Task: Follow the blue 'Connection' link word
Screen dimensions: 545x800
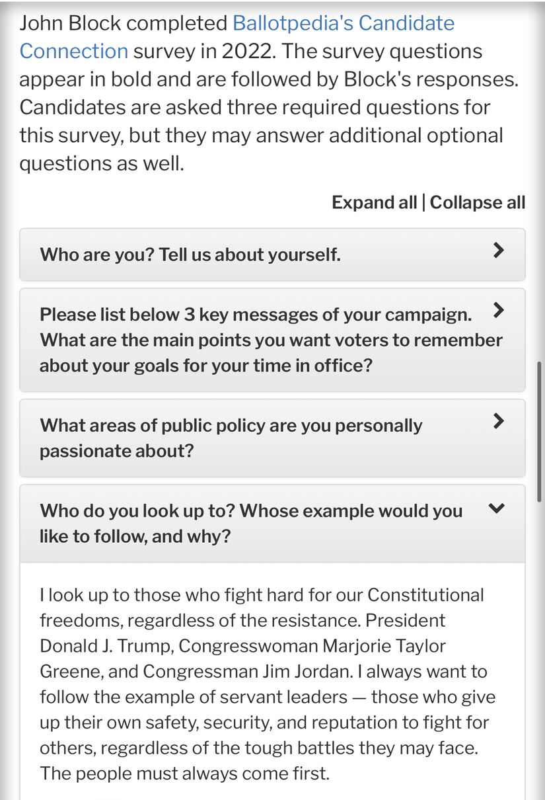Action: coord(74,51)
